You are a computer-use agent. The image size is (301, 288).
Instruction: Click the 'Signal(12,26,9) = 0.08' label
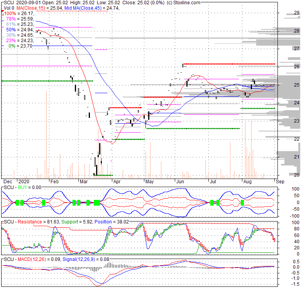[x=86, y=259]
